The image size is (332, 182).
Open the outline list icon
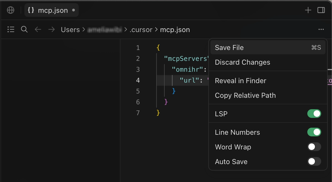pyautogui.click(x=11, y=29)
